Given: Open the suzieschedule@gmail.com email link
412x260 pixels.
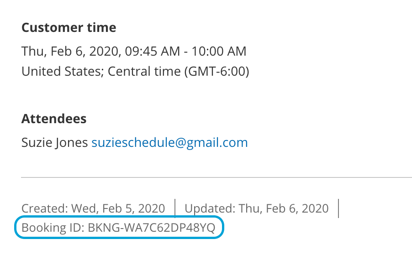Looking at the screenshot, I should [x=169, y=143].
